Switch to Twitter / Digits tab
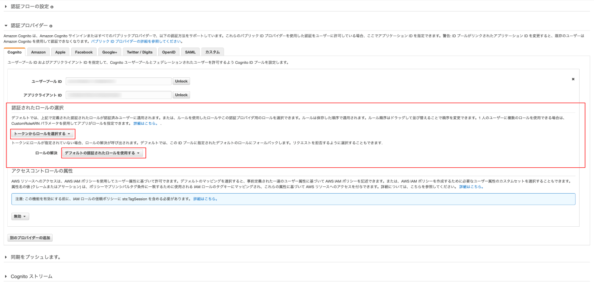 [140, 52]
